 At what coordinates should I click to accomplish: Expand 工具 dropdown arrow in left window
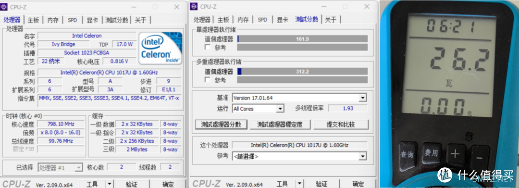pyautogui.click(x=110, y=184)
